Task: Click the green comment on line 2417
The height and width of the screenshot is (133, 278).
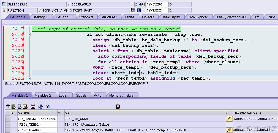Action: [106, 29]
